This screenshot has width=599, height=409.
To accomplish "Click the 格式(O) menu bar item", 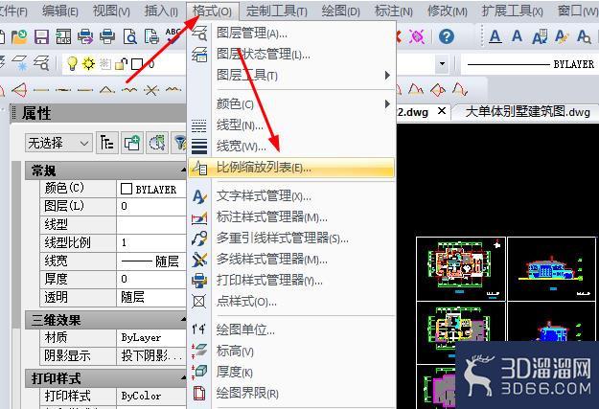I will 213,11.
